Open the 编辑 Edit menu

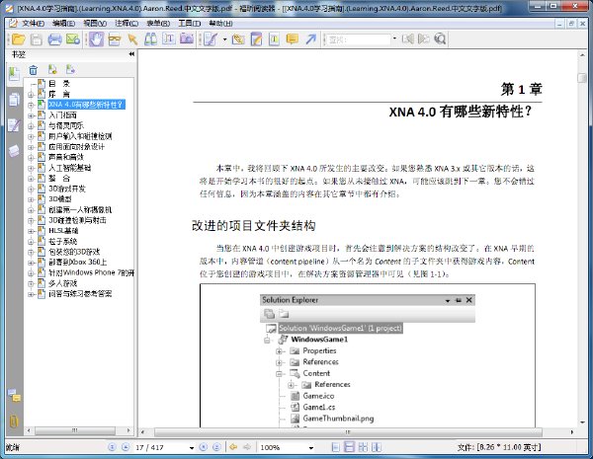tap(63, 24)
